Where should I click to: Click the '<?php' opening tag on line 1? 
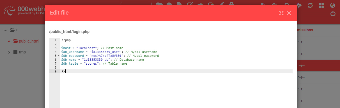coord(66,40)
